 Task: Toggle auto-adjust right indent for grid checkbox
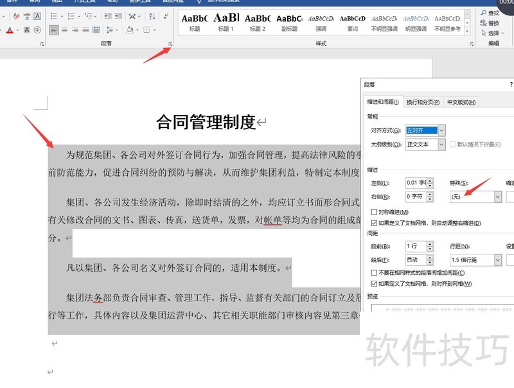(375, 223)
